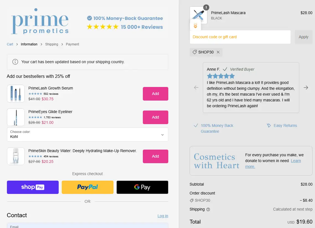Viewport: 315px width, 228px height.
Task: Click the tag icon beside SHOP30 under Order discount
Action: tap(192, 200)
